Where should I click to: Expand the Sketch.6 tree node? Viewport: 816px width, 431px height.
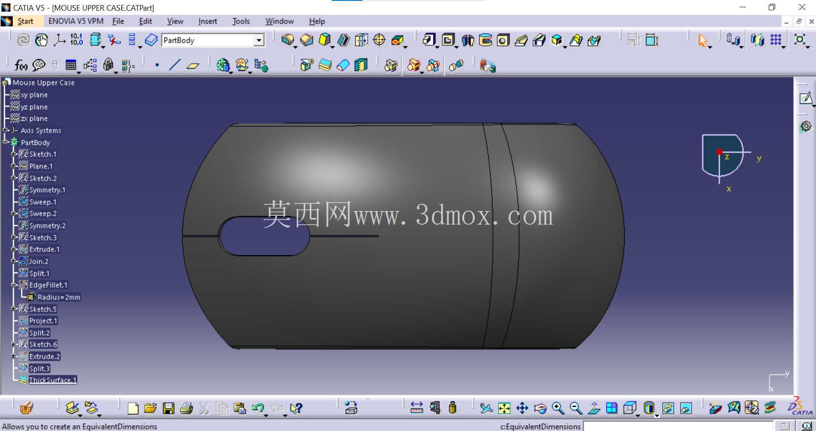14,344
